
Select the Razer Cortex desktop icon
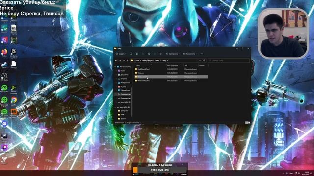tap(4, 89)
